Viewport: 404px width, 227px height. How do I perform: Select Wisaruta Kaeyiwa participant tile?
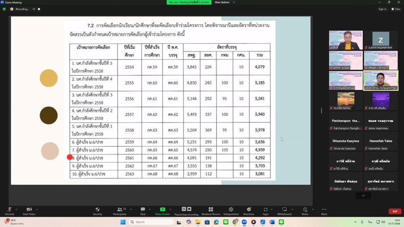346,141
